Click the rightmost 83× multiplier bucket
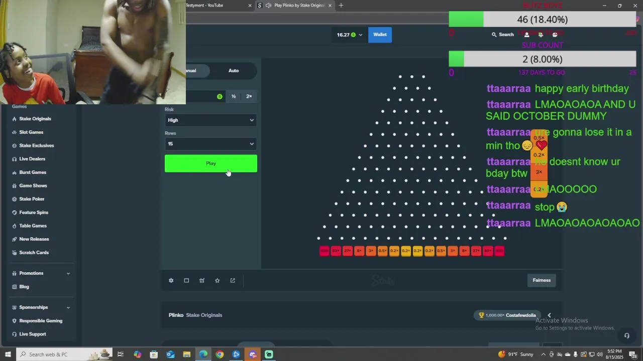 488,251
